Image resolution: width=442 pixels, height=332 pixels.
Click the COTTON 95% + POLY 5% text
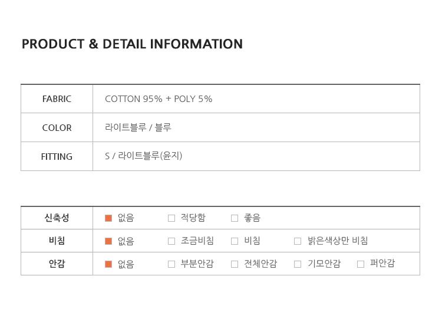click(x=159, y=99)
